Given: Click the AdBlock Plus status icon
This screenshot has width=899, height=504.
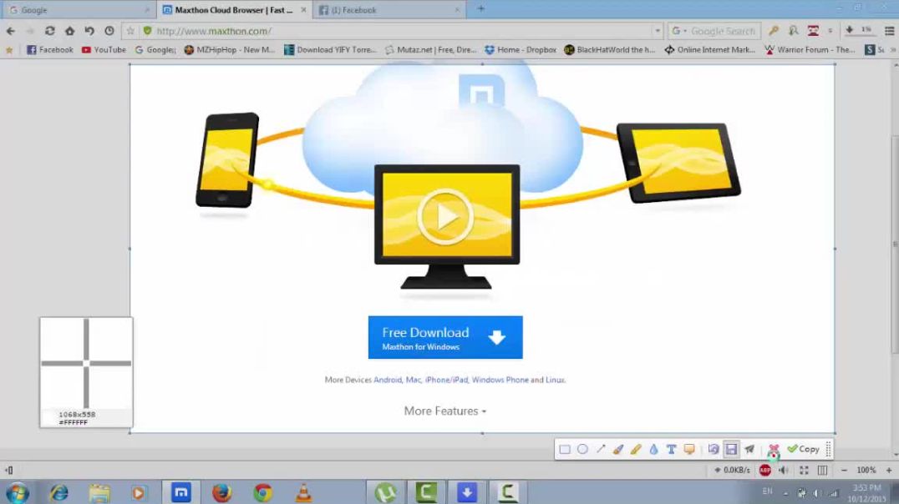Looking at the screenshot, I should (x=764, y=471).
